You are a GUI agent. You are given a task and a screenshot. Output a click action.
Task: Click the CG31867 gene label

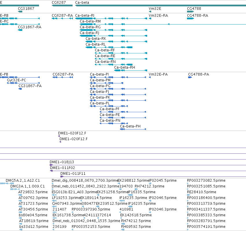26,8
